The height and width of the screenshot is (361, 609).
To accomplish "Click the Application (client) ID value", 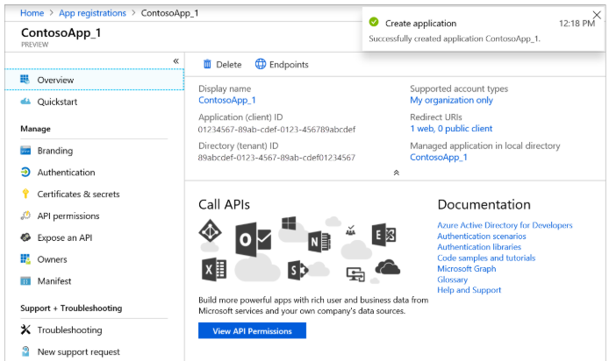I will [x=276, y=129].
